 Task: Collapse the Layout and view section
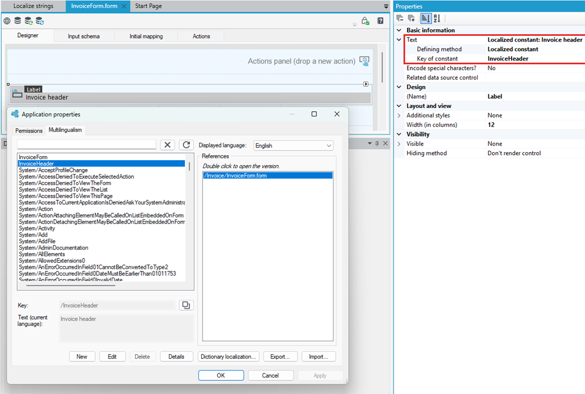(x=399, y=106)
